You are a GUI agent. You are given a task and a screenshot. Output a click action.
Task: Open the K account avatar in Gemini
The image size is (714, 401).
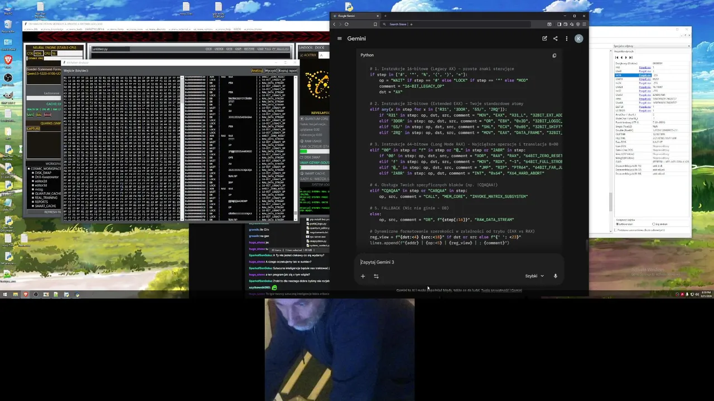pyautogui.click(x=578, y=38)
